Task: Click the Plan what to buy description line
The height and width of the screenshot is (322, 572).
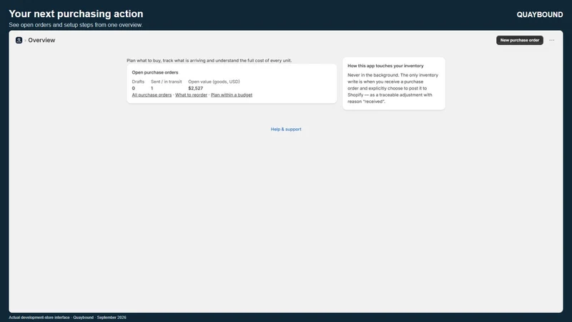Action: point(209,61)
